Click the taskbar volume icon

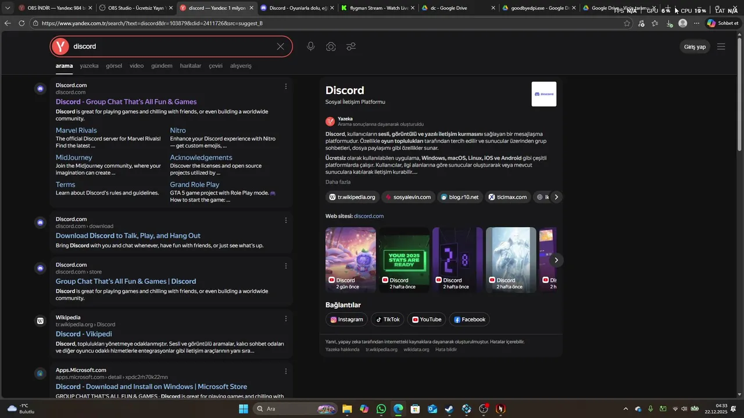coord(684,409)
